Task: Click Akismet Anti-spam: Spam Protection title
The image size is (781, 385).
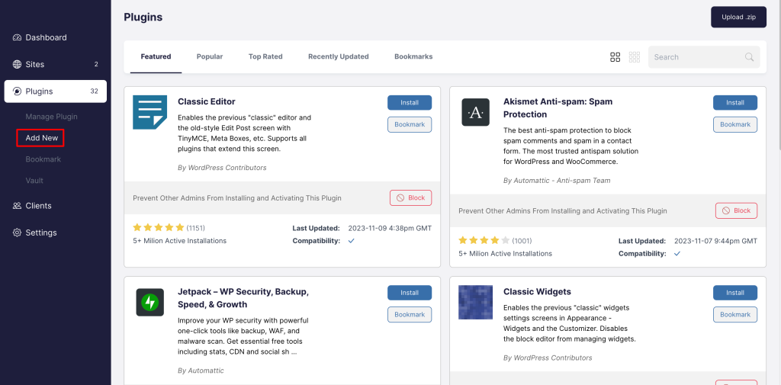Action: (x=558, y=108)
